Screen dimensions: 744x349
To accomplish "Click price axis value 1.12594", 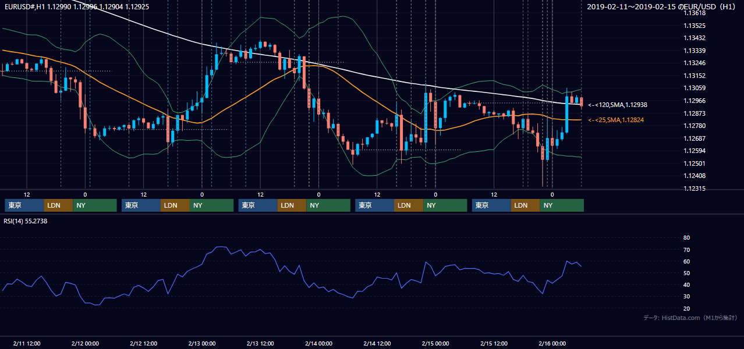I will pos(695,151).
